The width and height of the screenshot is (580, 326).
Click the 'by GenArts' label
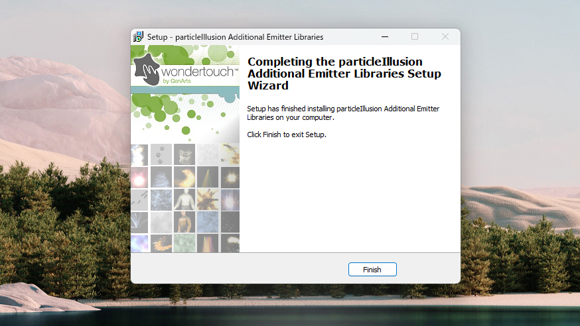pos(177,81)
